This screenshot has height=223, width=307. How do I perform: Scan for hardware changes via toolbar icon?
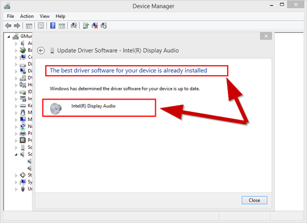[x=74, y=26]
